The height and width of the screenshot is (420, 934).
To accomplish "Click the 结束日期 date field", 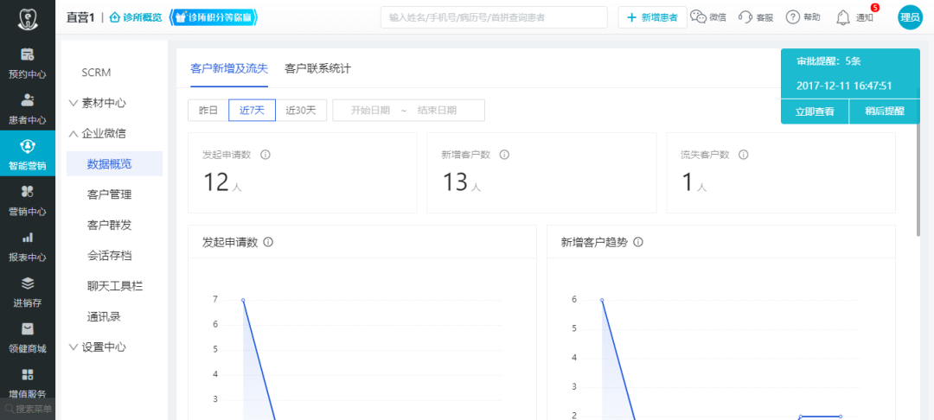I will click(438, 110).
